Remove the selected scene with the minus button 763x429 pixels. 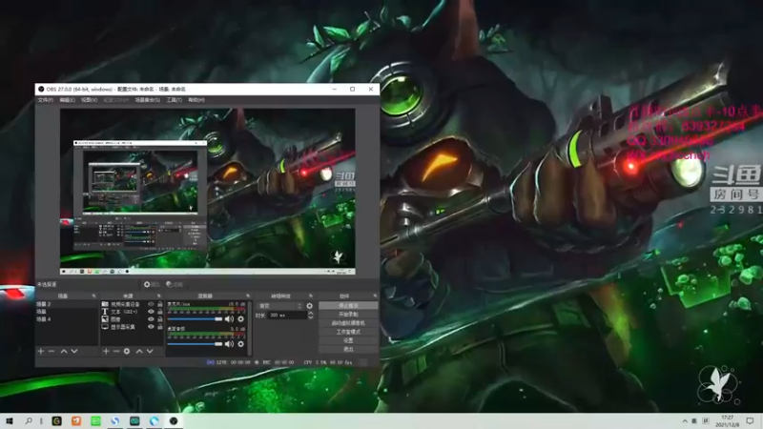[52, 351]
